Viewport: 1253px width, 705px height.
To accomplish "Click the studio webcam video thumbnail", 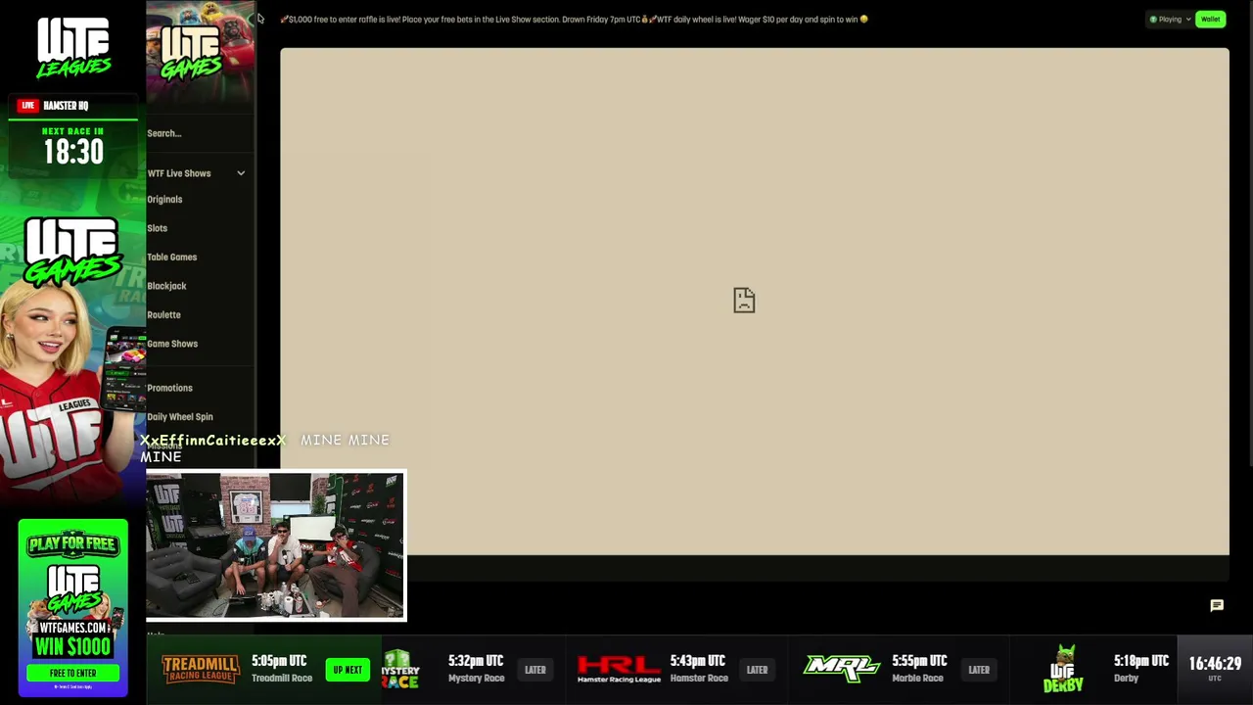I will (x=275, y=545).
